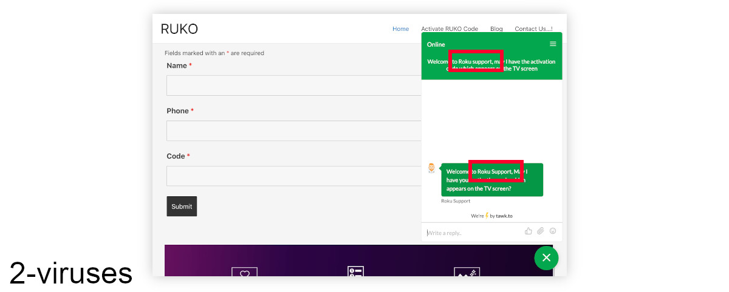Open the Activate RUKO Code page
Viewport: 729px width, 292px height.
(x=450, y=29)
